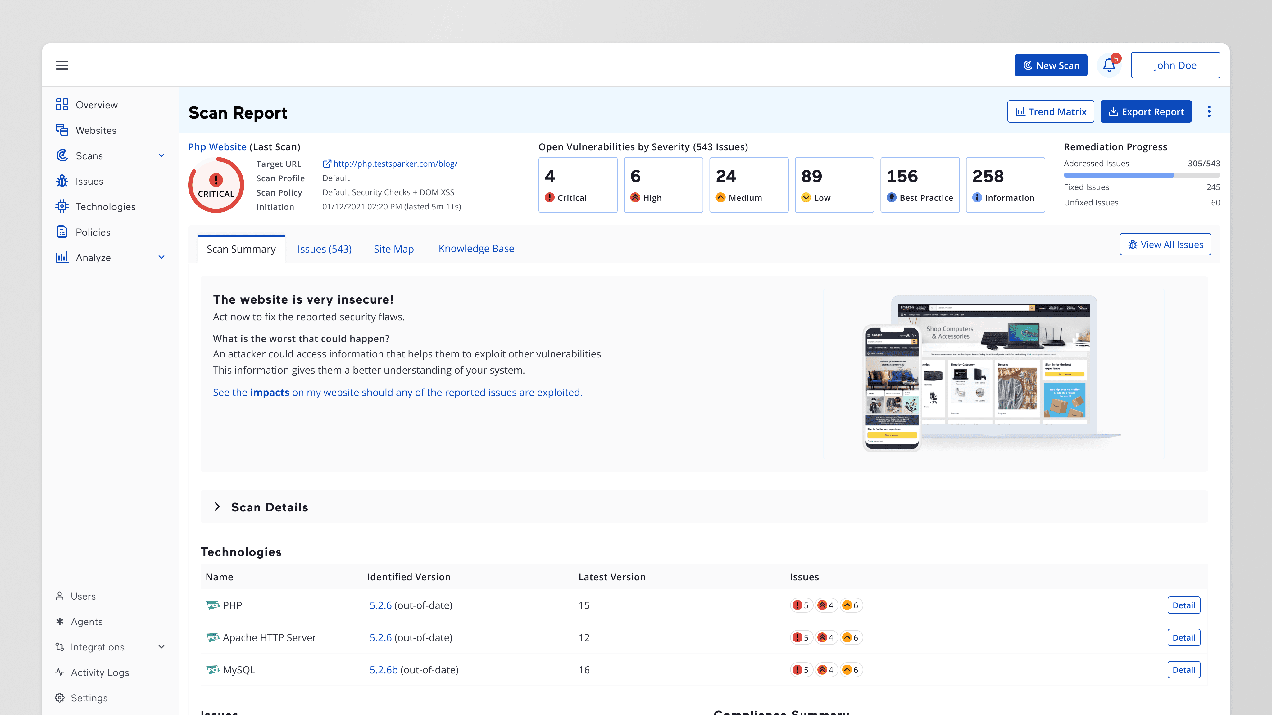
Task: Open the hamburger navigation menu
Action: pyautogui.click(x=62, y=65)
